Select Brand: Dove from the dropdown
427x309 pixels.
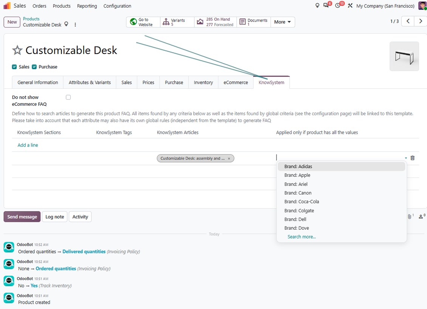pyautogui.click(x=341, y=228)
